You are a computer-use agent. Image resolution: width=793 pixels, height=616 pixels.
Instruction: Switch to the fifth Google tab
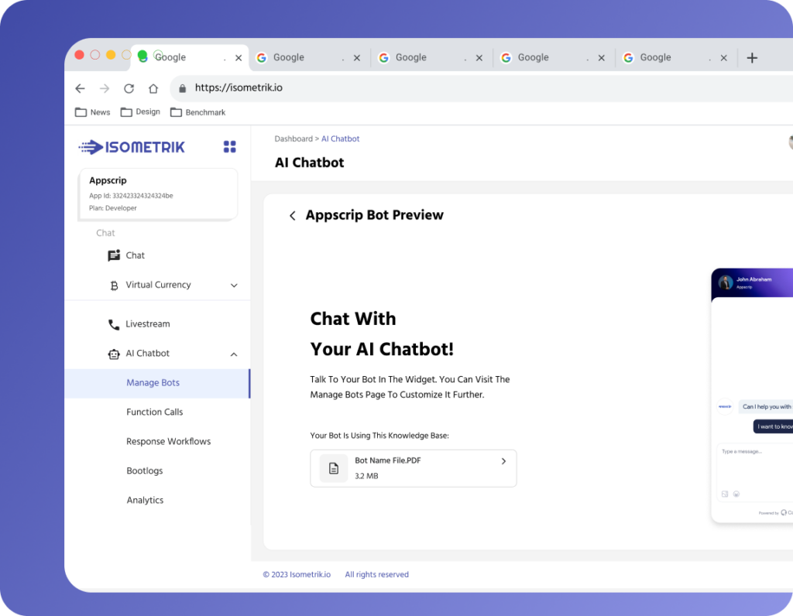click(677, 57)
